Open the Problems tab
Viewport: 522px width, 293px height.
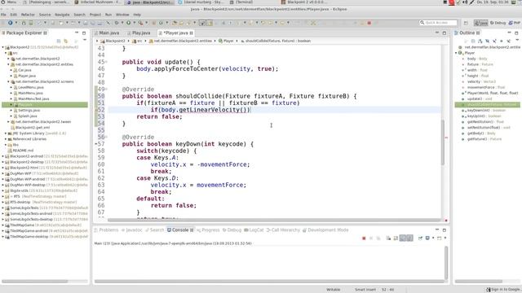(106, 230)
